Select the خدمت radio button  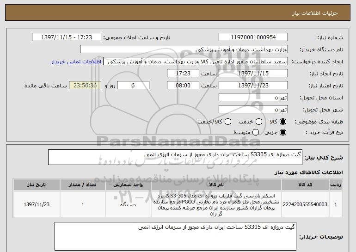259,122
